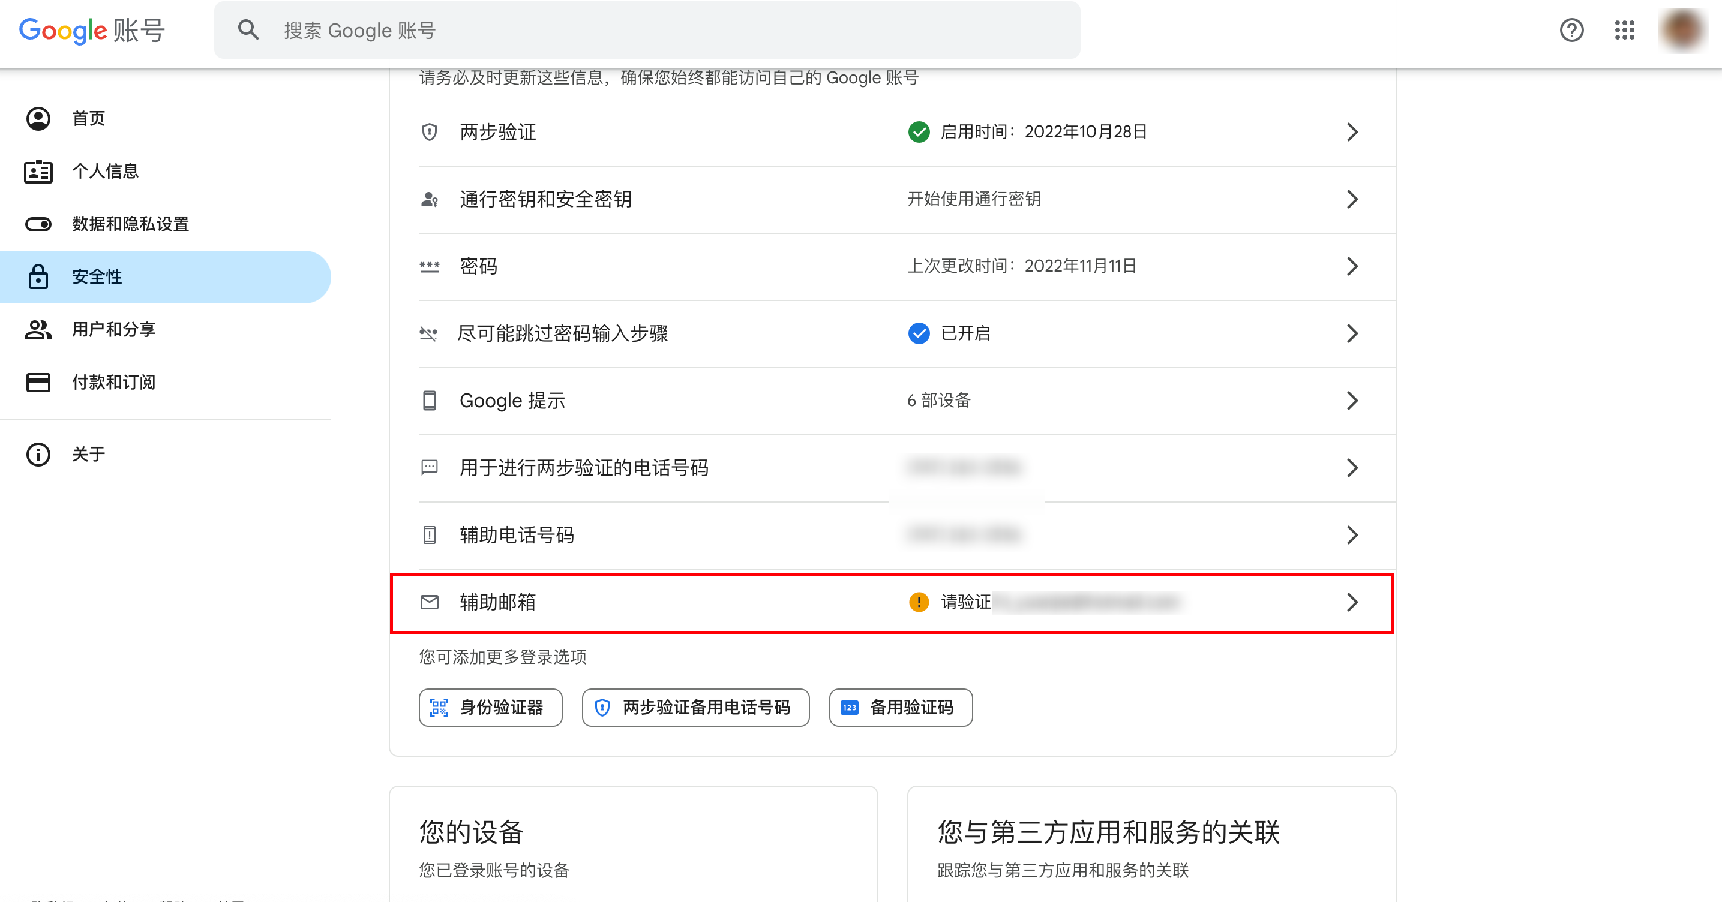
Task: Expand the 尽可能跳过密码输入步骤 chevron
Action: (1352, 333)
